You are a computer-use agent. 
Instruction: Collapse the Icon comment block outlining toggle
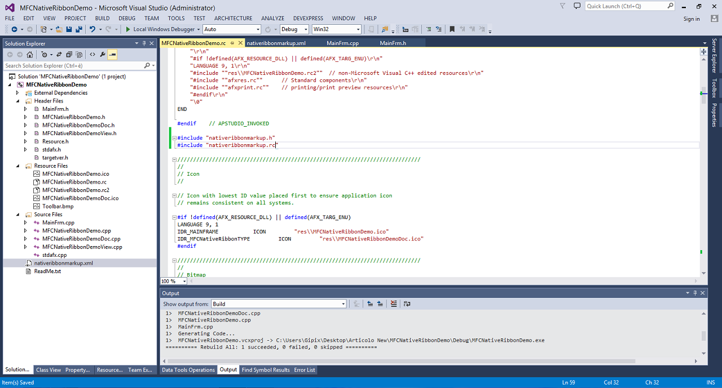click(173, 160)
